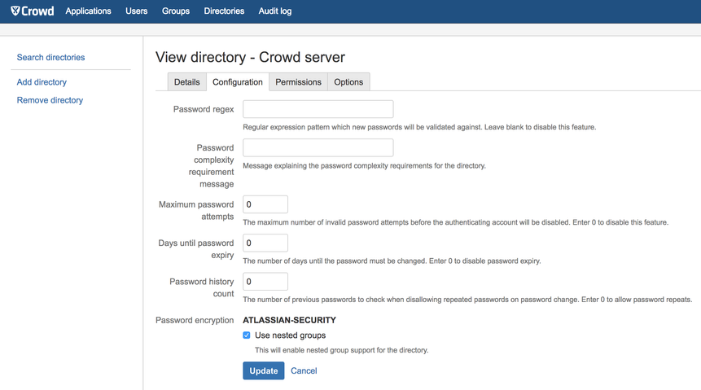Switch to the Permissions tab
This screenshot has height=390, width=701.
[298, 82]
